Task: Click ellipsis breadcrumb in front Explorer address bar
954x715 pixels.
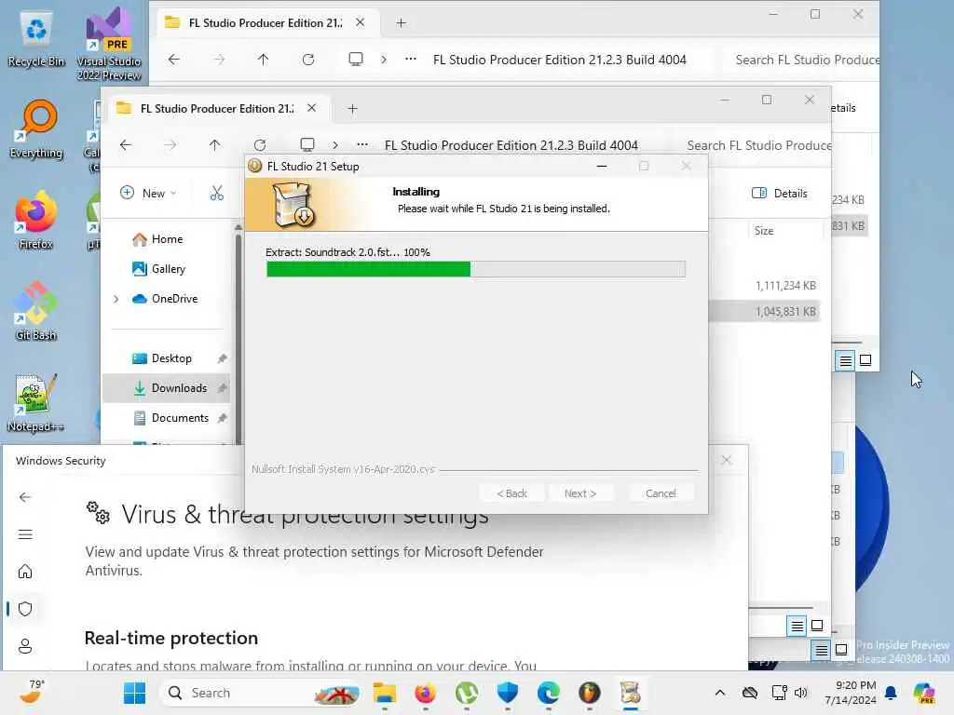Action: coord(362,145)
